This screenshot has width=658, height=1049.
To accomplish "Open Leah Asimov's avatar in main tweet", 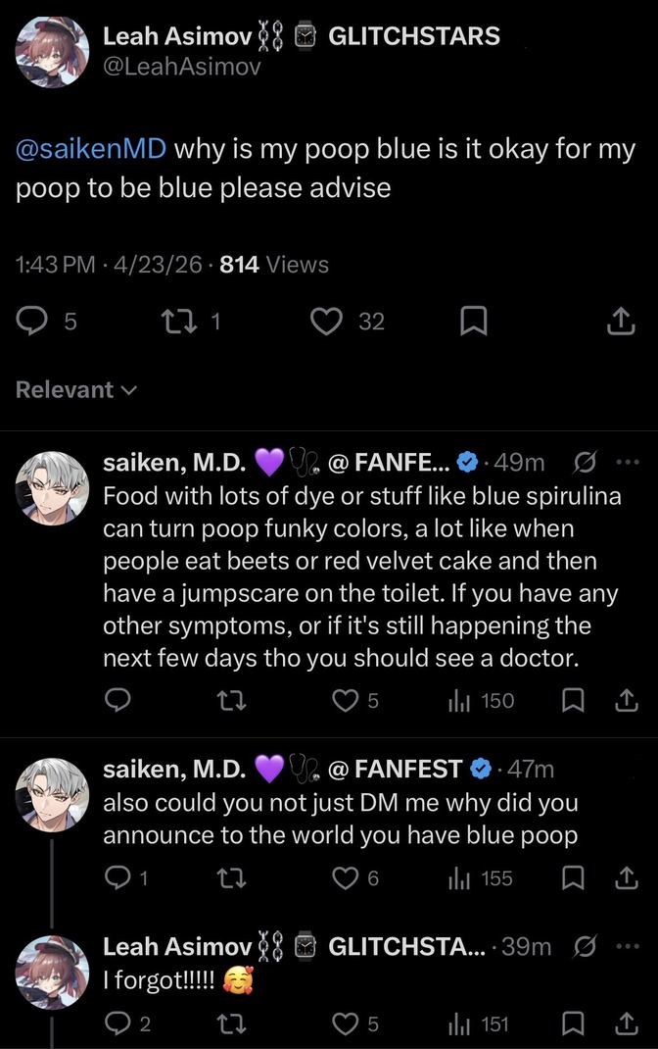I will click(52, 53).
